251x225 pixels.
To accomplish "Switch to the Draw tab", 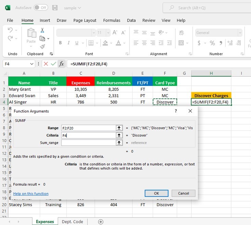I will tap(62, 21).
